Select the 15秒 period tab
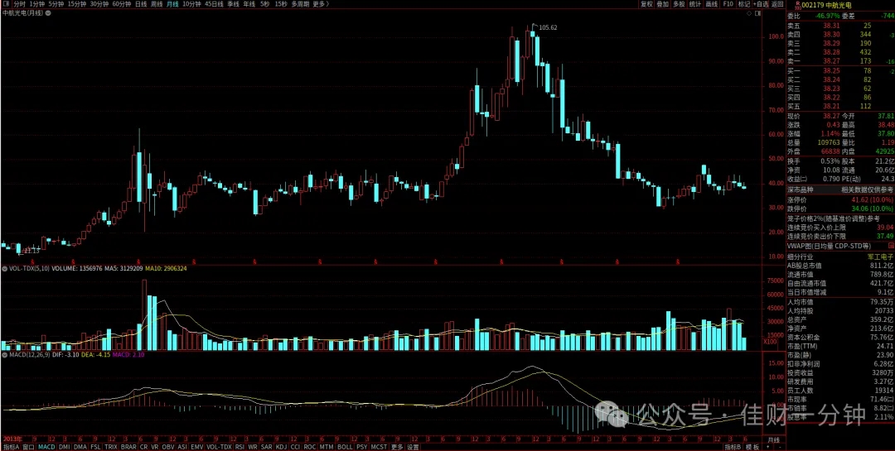This screenshot has height=451, width=895. coord(280,4)
